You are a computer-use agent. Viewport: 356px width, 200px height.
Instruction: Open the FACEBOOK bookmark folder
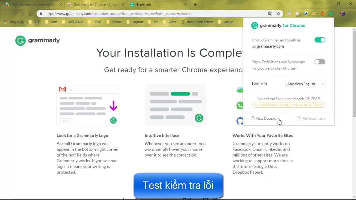(72, 22)
